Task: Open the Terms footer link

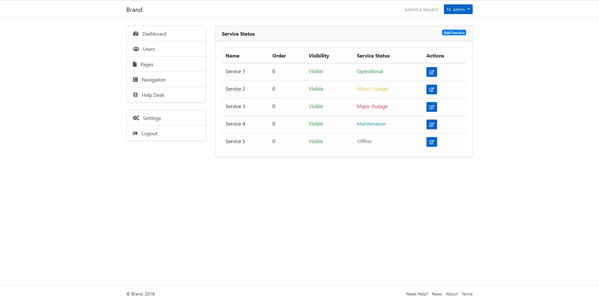Action: 467,294
